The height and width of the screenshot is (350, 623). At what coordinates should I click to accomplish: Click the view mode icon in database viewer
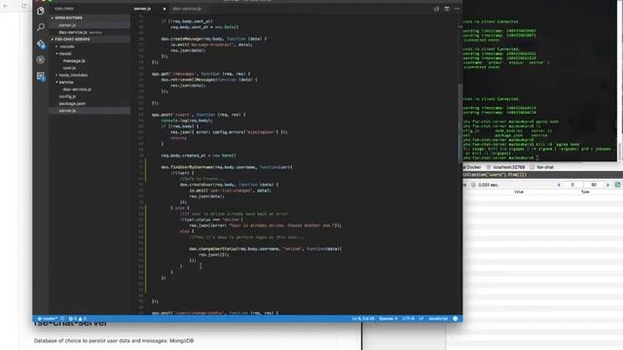coord(618,185)
